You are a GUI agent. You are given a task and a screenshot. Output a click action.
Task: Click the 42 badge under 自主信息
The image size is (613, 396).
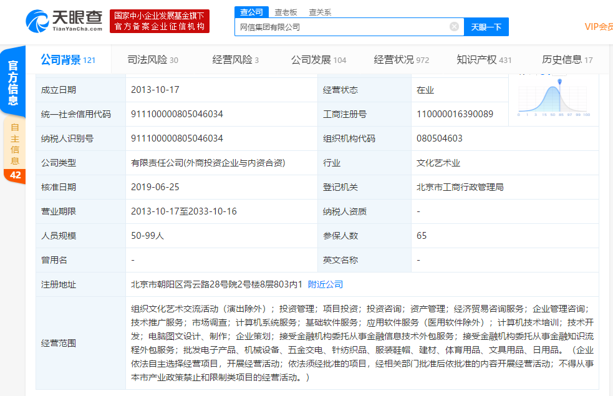coord(15,176)
